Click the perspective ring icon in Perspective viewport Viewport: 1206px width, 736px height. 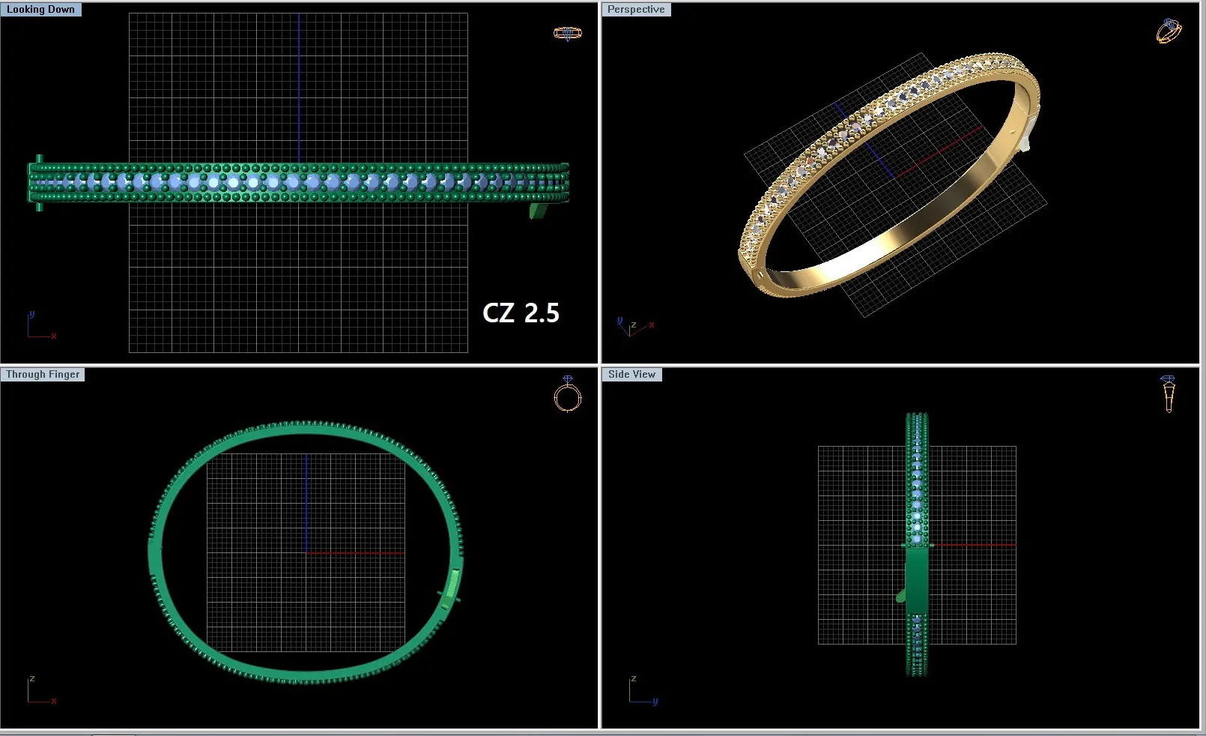[x=1169, y=31]
